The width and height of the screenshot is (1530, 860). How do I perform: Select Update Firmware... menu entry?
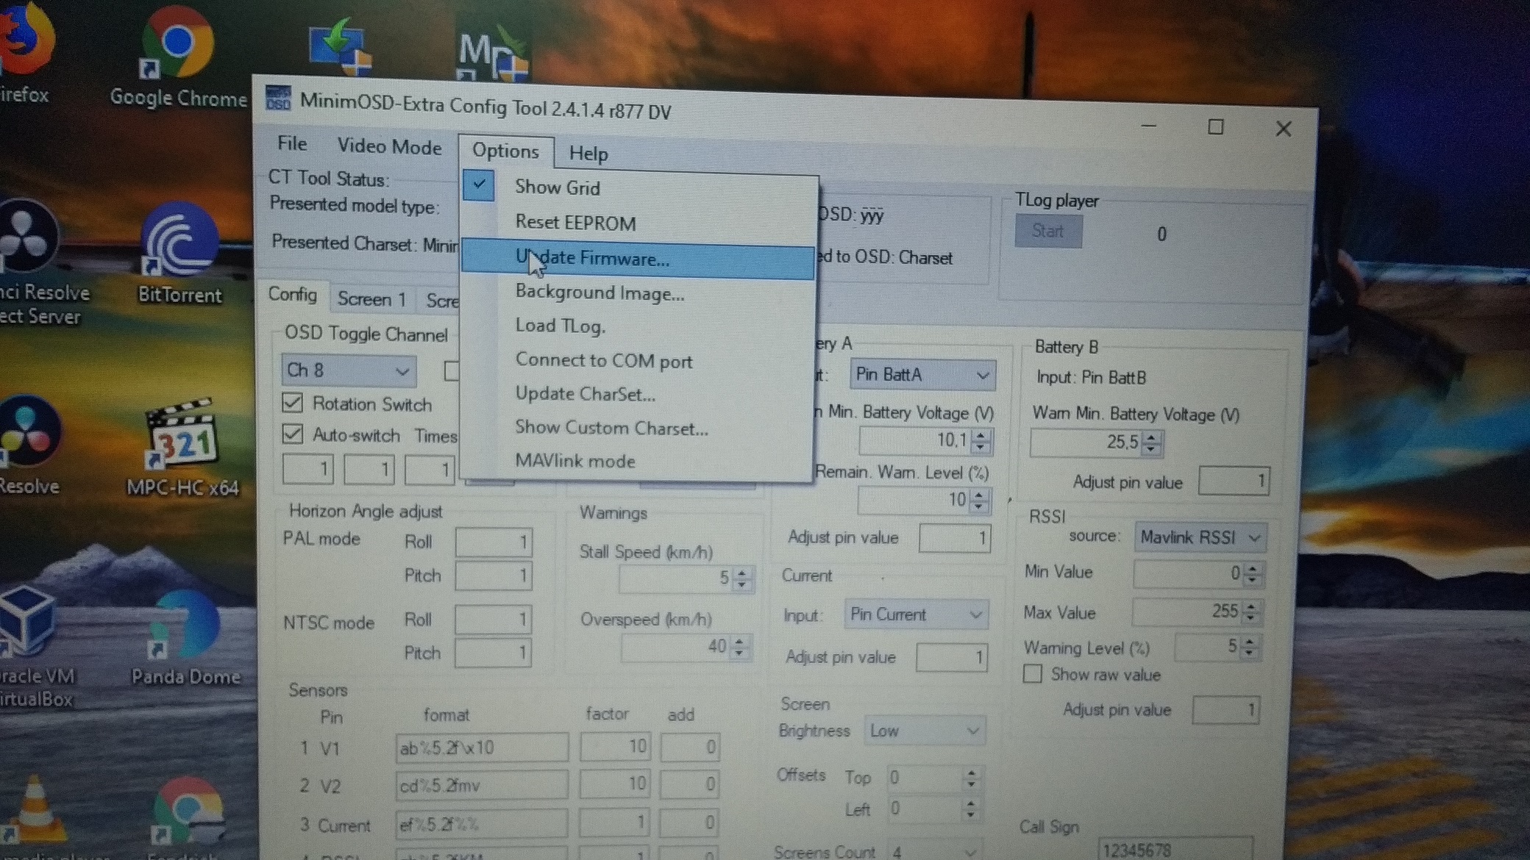tap(591, 259)
